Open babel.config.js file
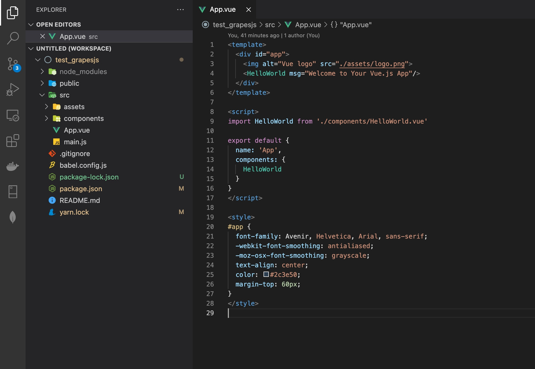The height and width of the screenshot is (369, 535). (109, 165)
